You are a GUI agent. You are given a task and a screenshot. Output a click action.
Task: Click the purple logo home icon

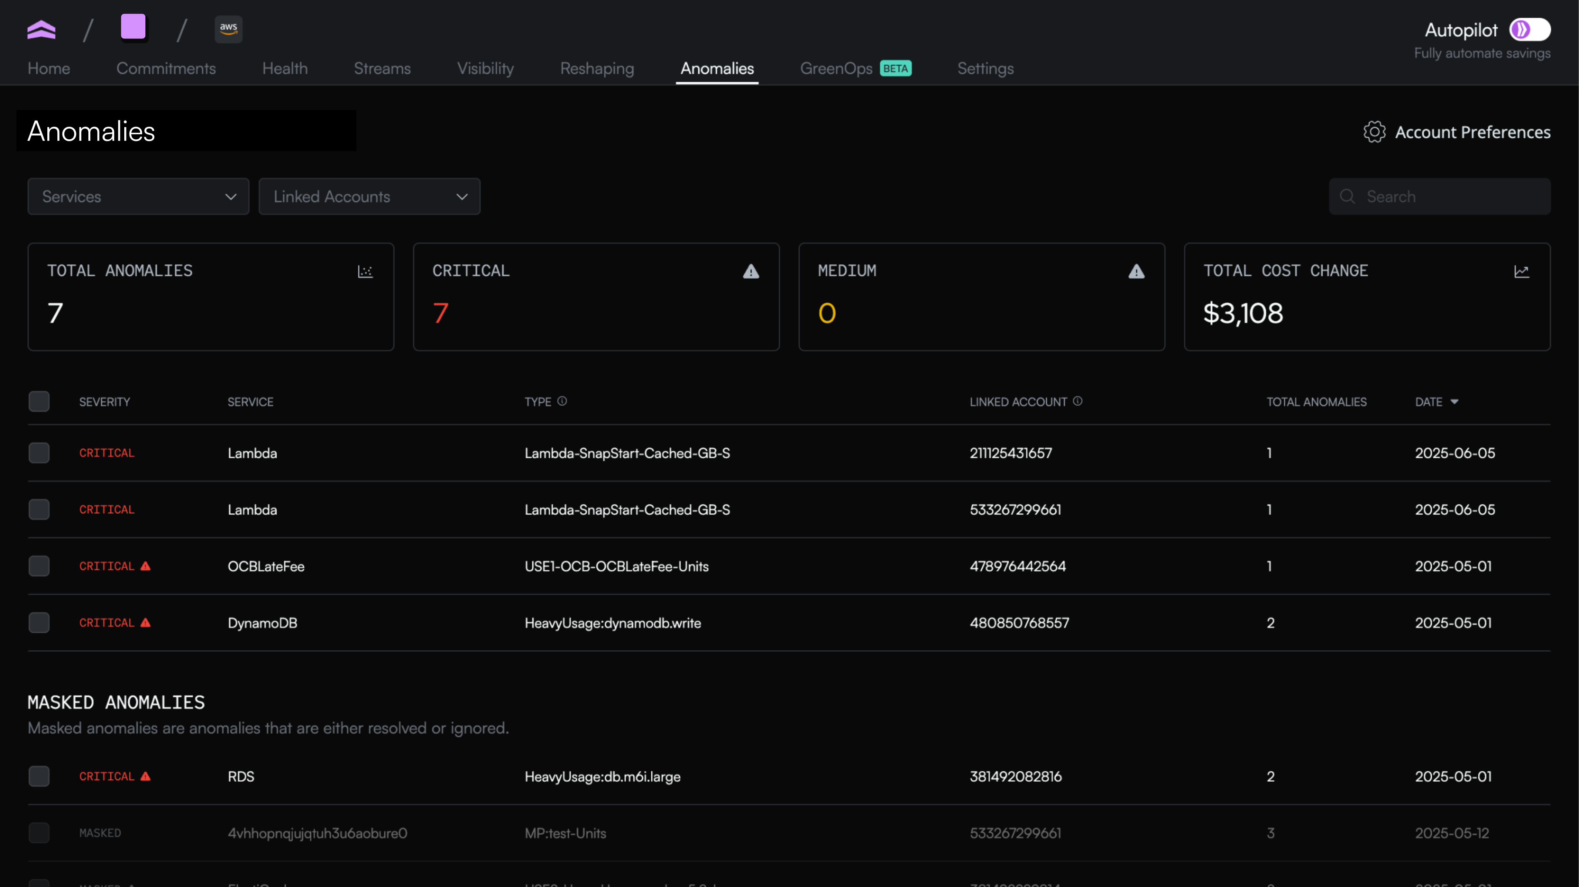coord(41,29)
